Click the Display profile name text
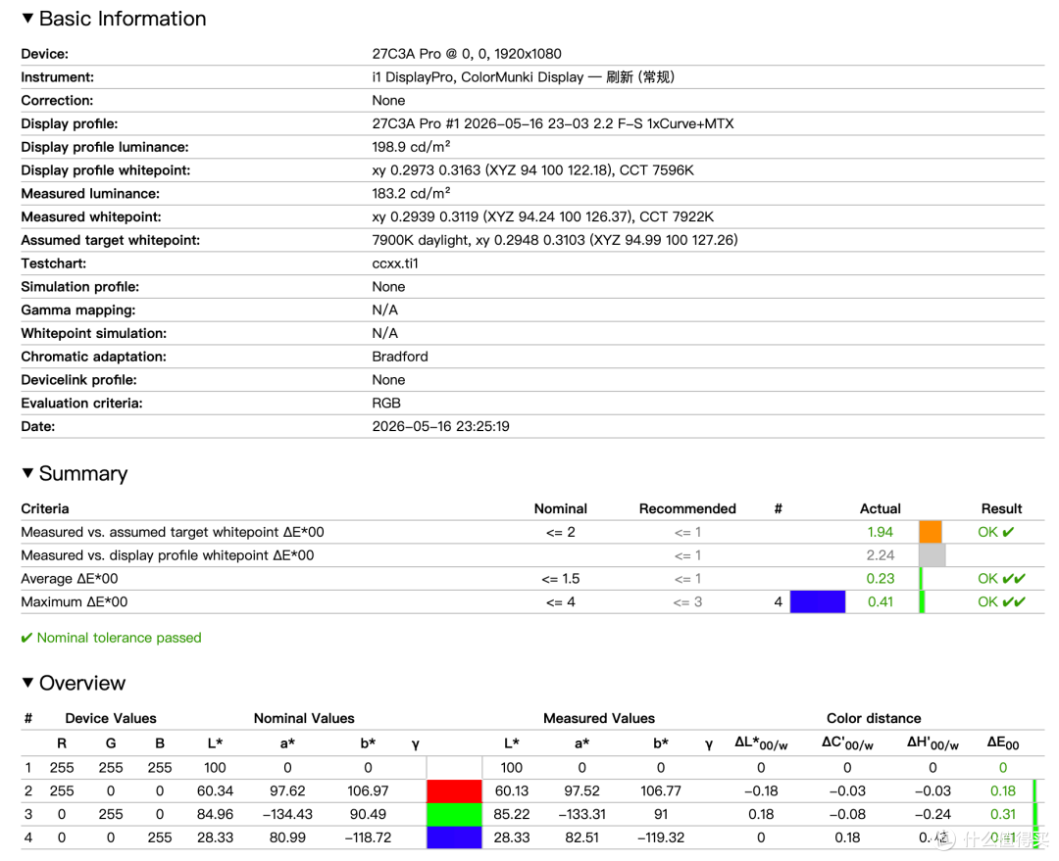 [552, 123]
